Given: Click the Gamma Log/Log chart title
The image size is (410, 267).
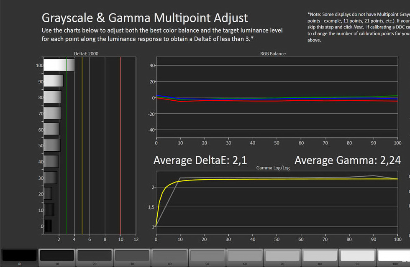Looking at the screenshot, I should click(x=273, y=168).
